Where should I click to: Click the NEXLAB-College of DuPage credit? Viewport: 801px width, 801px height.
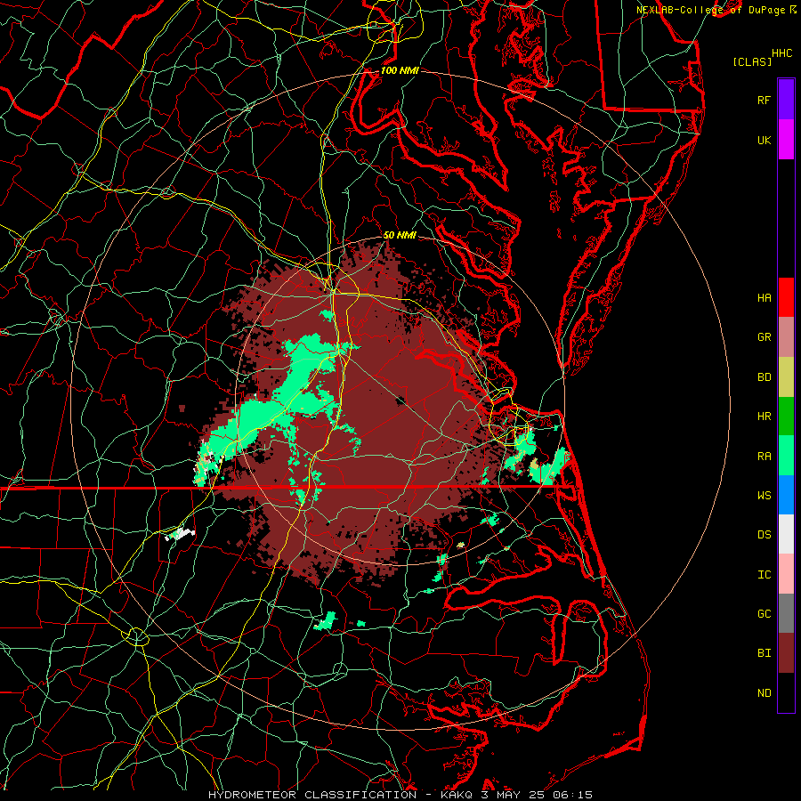713,10
